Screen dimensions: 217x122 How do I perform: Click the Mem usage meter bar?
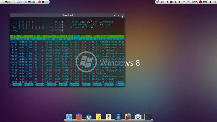[40, 27]
